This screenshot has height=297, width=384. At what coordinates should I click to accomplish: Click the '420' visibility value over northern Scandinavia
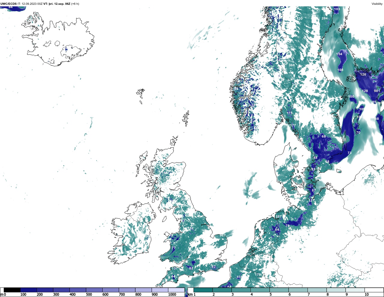tap(299, 19)
